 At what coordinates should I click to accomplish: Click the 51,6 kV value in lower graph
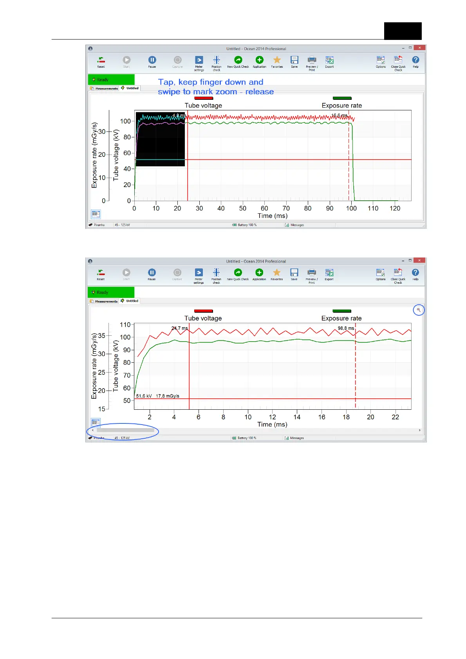144,396
